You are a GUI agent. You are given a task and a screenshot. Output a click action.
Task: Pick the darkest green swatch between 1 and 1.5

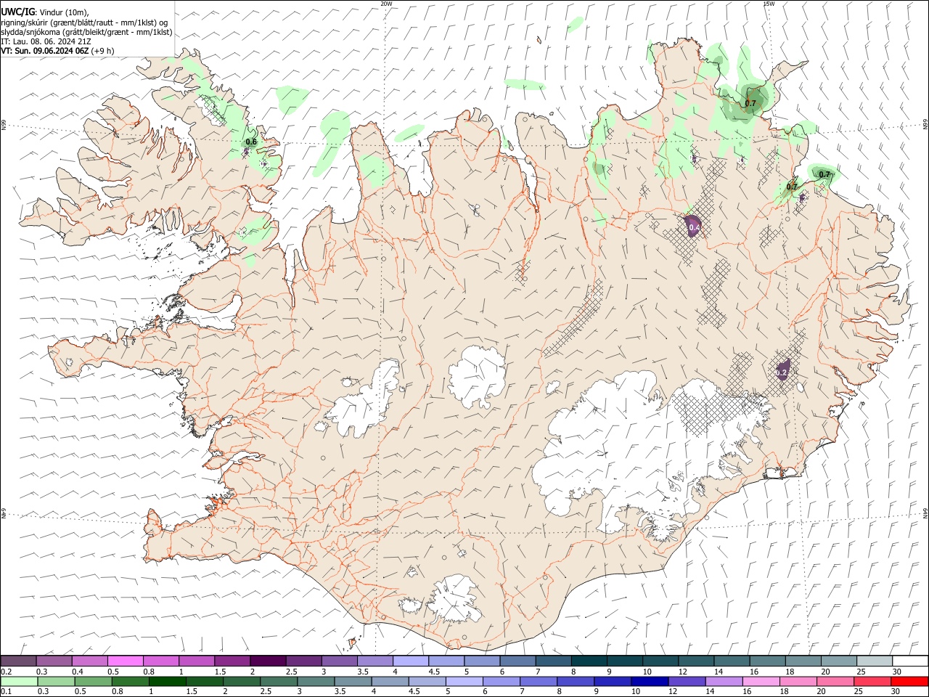166,682
